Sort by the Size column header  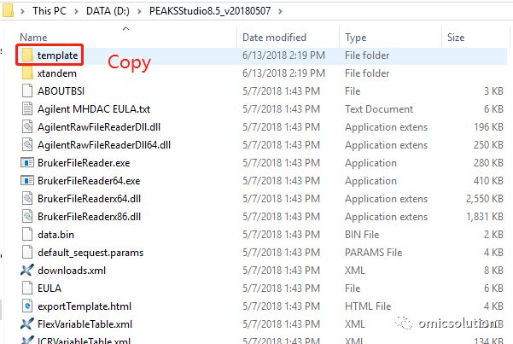tap(456, 38)
